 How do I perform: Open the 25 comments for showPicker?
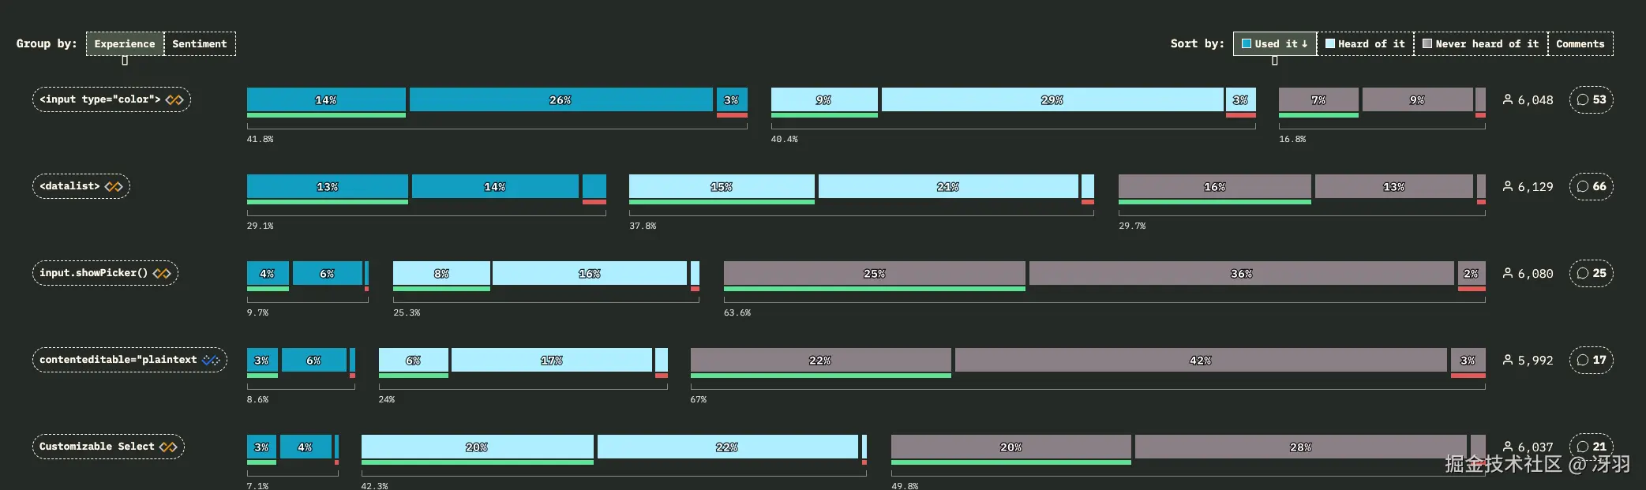click(x=1591, y=273)
